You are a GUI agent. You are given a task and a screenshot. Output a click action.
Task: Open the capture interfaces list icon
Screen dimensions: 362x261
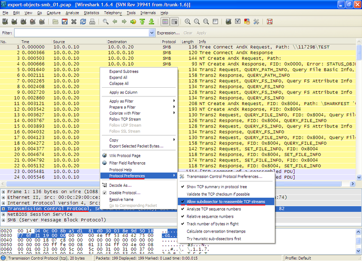point(5,22)
